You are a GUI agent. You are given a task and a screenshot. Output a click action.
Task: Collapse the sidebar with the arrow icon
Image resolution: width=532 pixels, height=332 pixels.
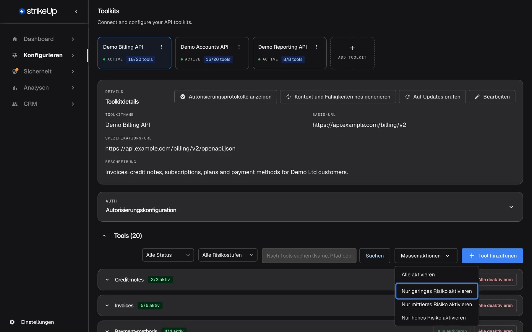pyautogui.click(x=76, y=12)
